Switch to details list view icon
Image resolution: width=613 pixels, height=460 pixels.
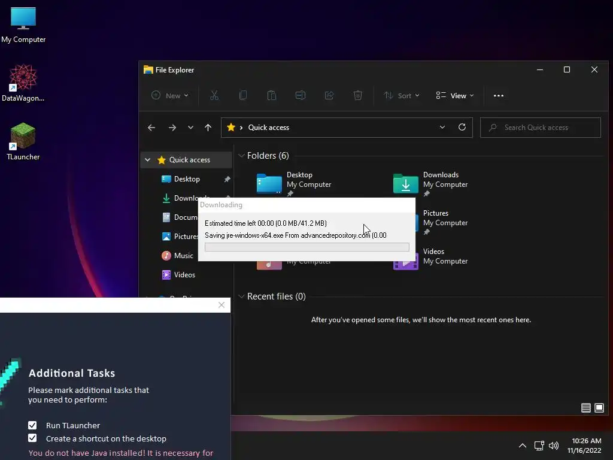point(585,408)
